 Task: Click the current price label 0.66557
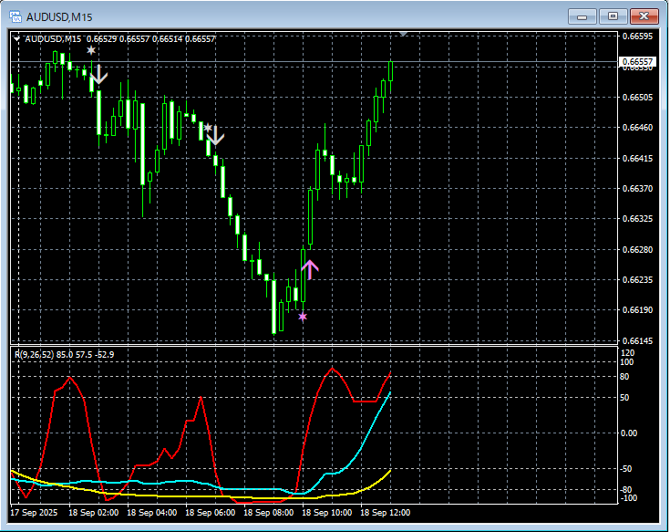pyautogui.click(x=635, y=62)
